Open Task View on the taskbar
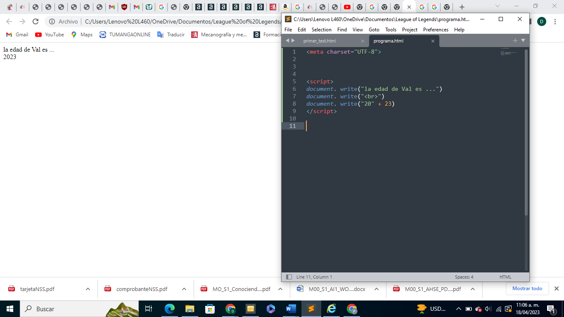The image size is (564, 317). click(x=149, y=309)
